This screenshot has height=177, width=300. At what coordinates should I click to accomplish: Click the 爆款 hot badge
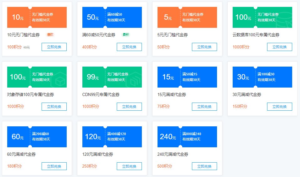tap(50, 35)
